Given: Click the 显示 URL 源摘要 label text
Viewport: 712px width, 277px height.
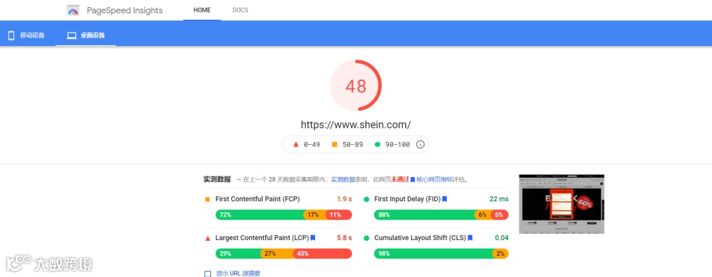Looking at the screenshot, I should click(x=239, y=273).
